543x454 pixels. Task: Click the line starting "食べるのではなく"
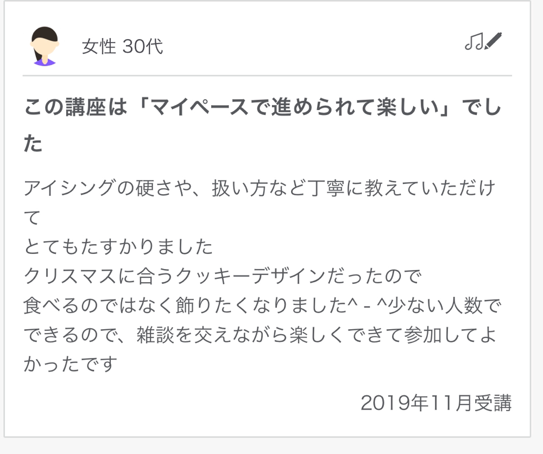262,306
